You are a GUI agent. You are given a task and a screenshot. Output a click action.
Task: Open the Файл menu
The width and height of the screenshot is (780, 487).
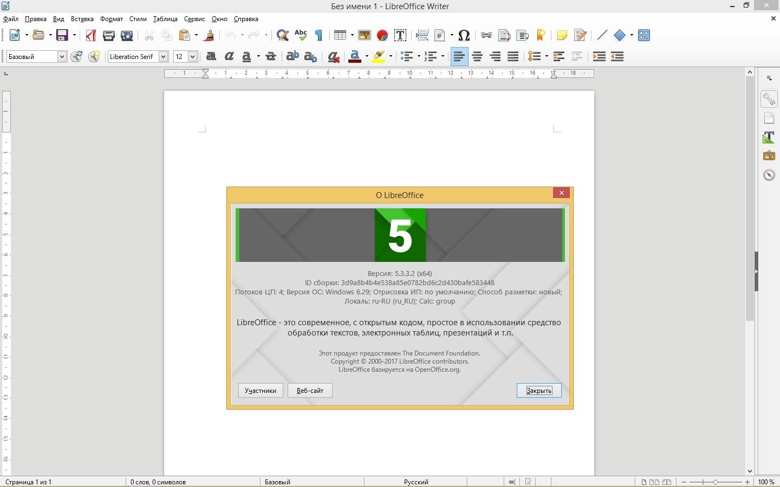click(11, 19)
